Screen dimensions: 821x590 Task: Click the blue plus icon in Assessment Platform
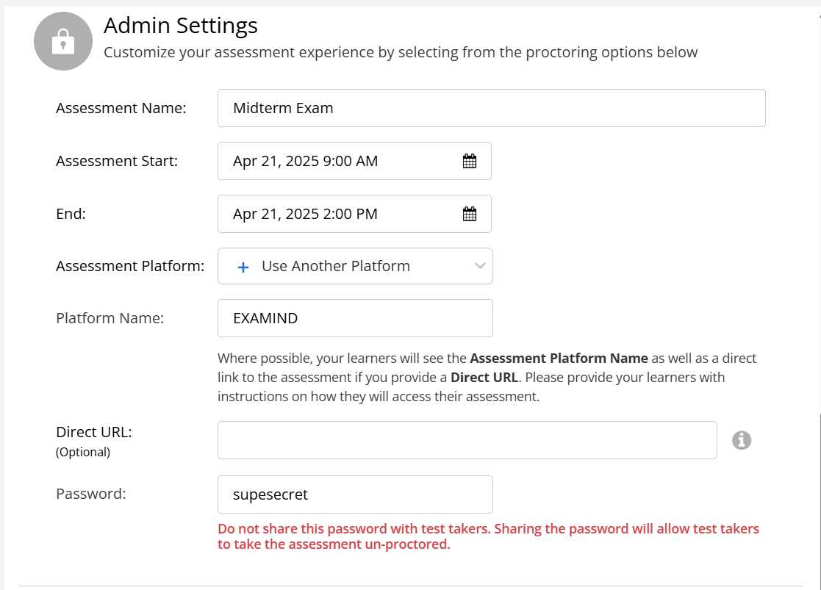pos(243,267)
